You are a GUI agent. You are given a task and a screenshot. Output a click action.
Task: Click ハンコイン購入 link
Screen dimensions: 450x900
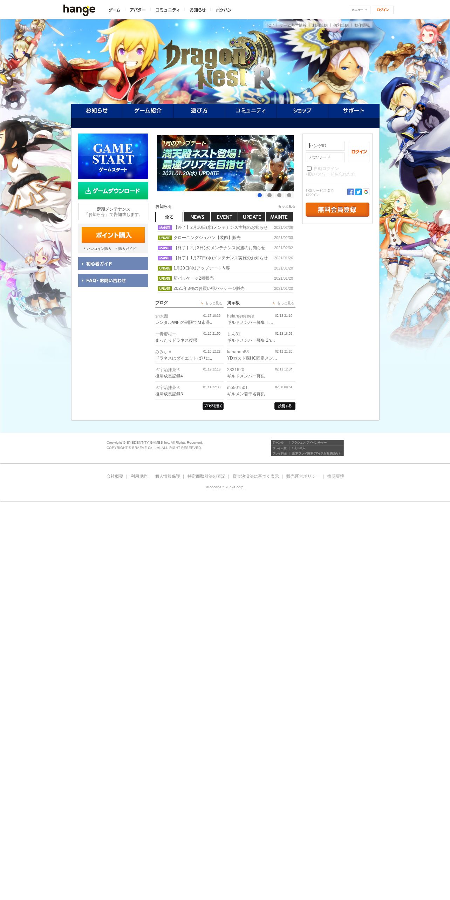[99, 248]
